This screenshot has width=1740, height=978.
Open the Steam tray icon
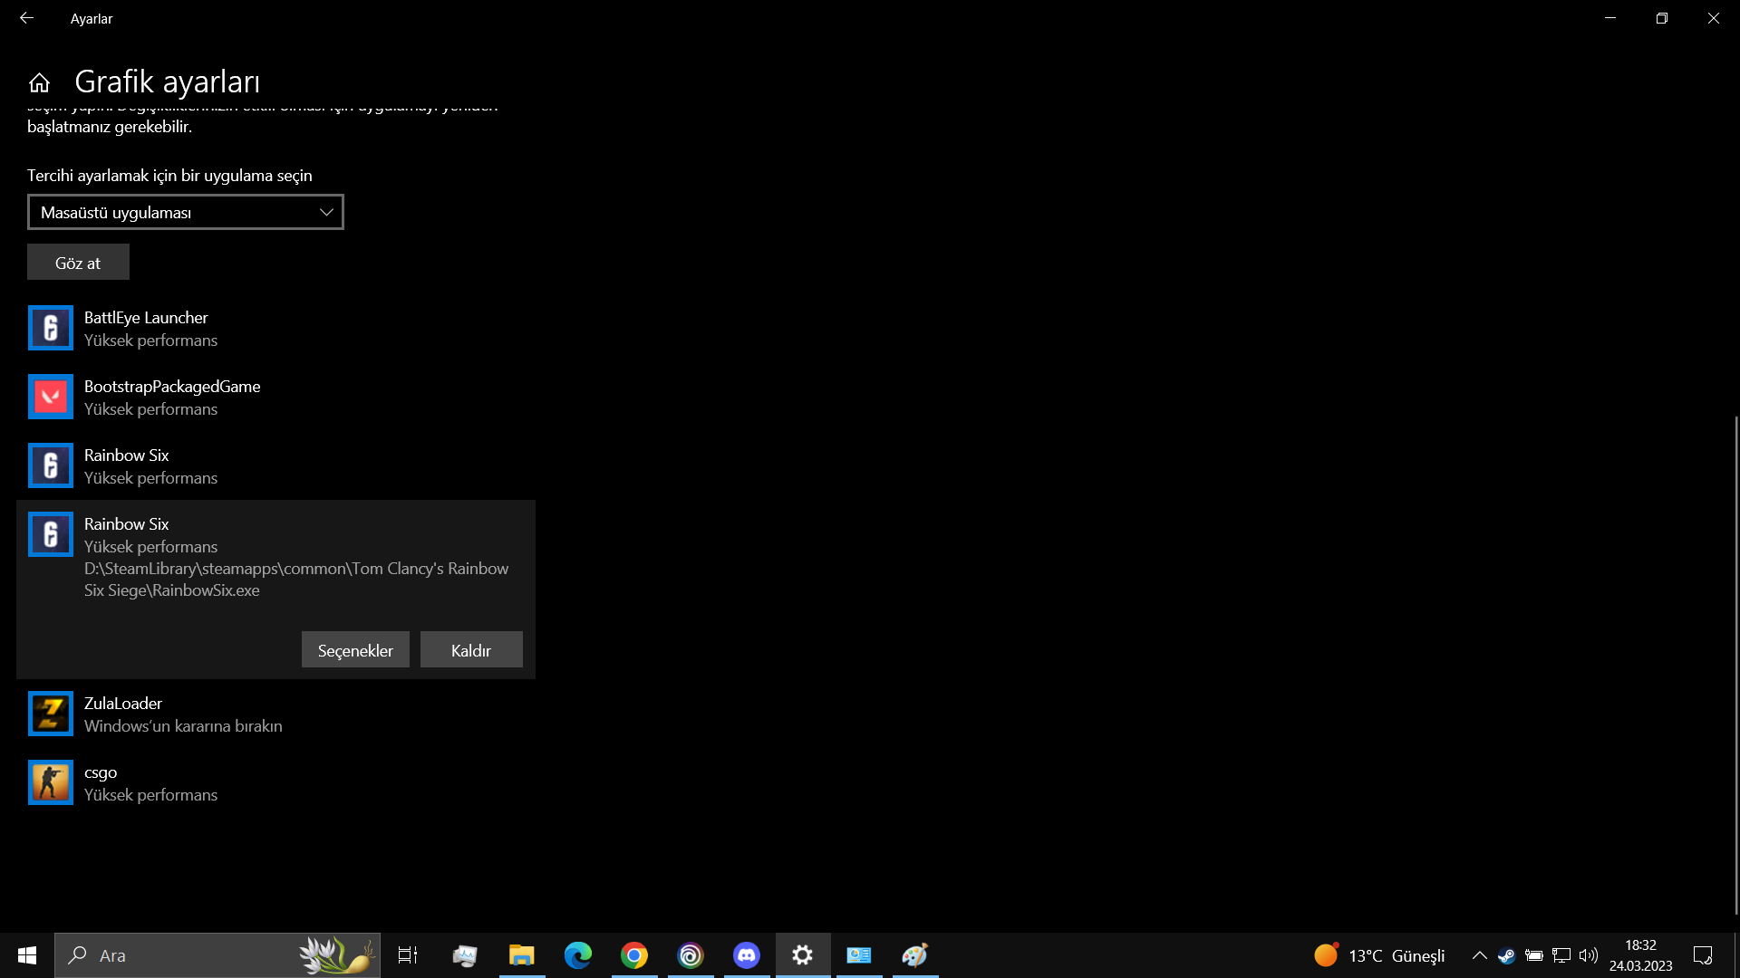tap(1506, 955)
